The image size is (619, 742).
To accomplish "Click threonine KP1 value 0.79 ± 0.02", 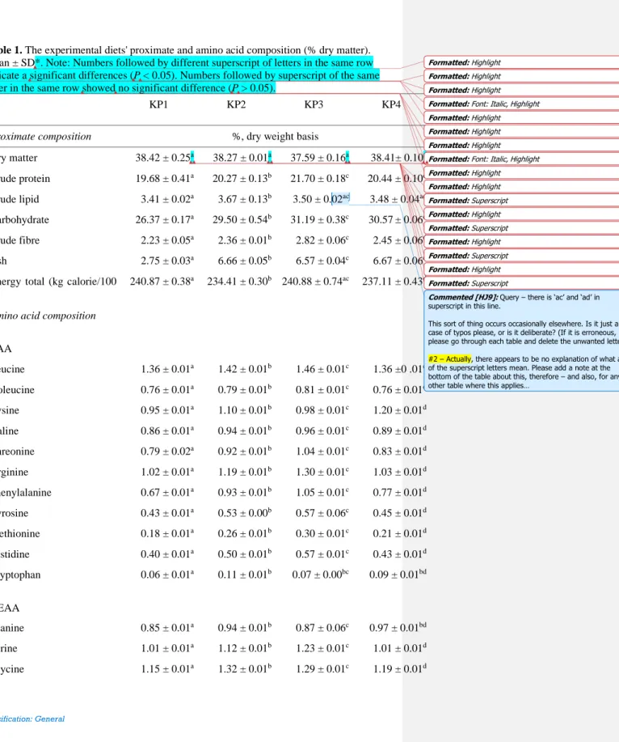I will tap(167, 452).
